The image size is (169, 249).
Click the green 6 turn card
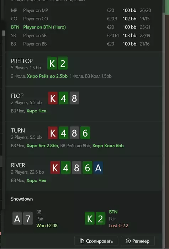85,133
